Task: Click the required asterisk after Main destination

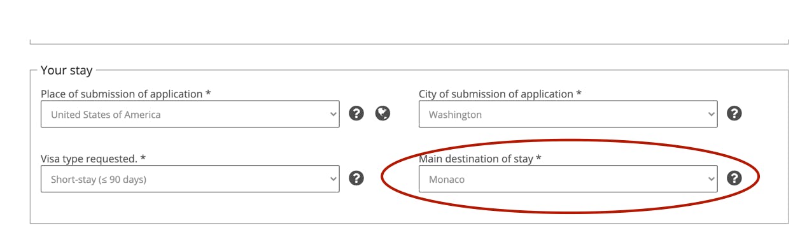Action: click(x=538, y=158)
